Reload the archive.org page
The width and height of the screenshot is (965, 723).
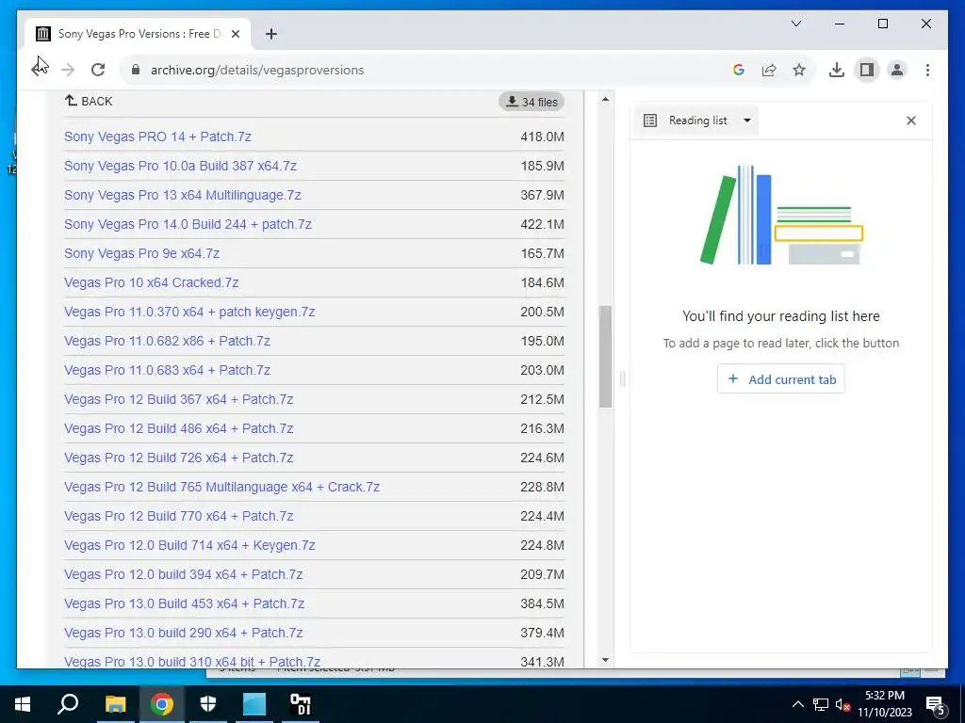[98, 70]
